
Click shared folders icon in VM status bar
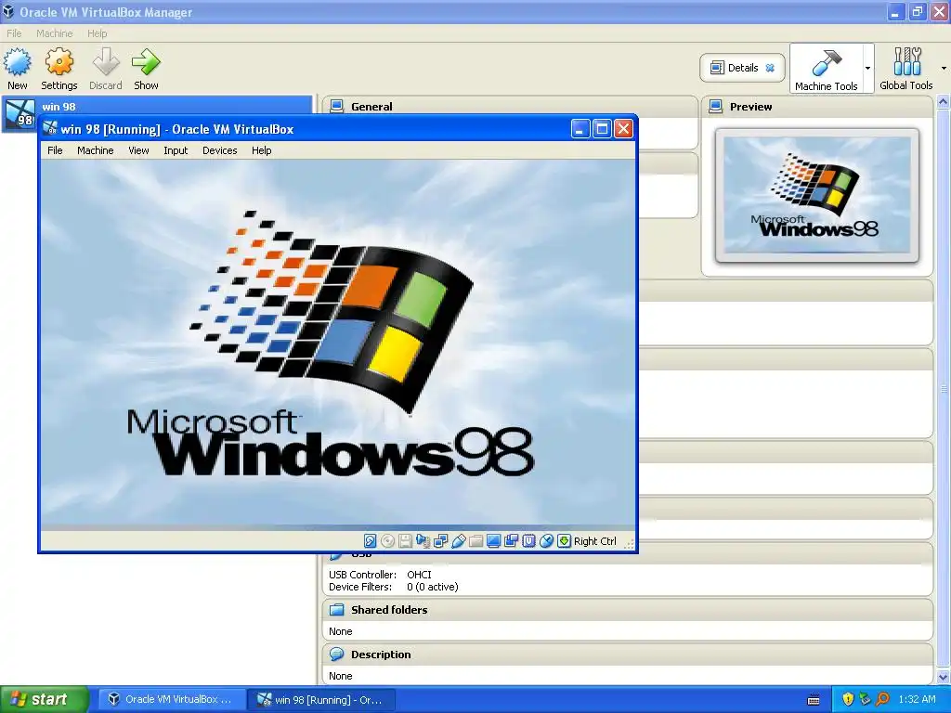coord(476,541)
